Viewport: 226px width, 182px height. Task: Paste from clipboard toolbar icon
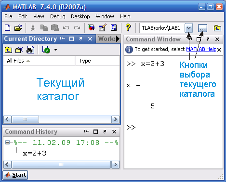(55, 27)
